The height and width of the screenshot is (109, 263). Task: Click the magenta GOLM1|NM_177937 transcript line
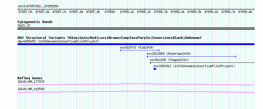pos(136,84)
